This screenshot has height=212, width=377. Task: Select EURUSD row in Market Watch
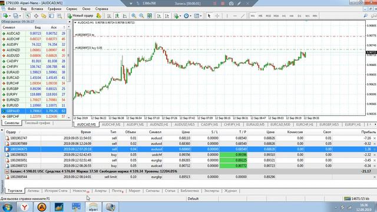point(34,105)
